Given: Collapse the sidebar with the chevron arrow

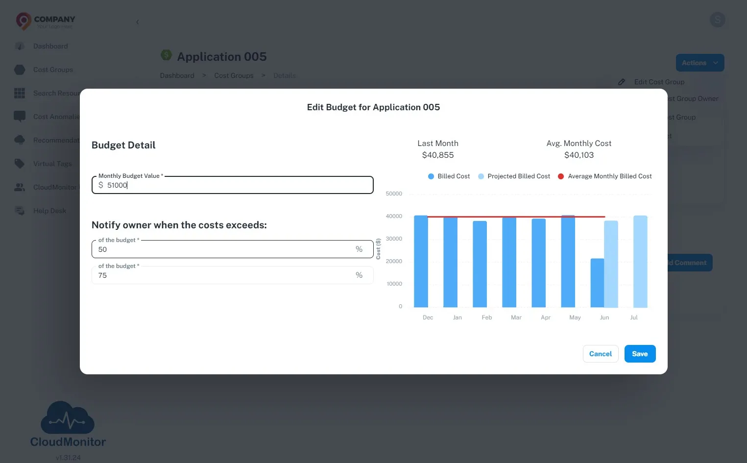Looking at the screenshot, I should pyautogui.click(x=138, y=22).
